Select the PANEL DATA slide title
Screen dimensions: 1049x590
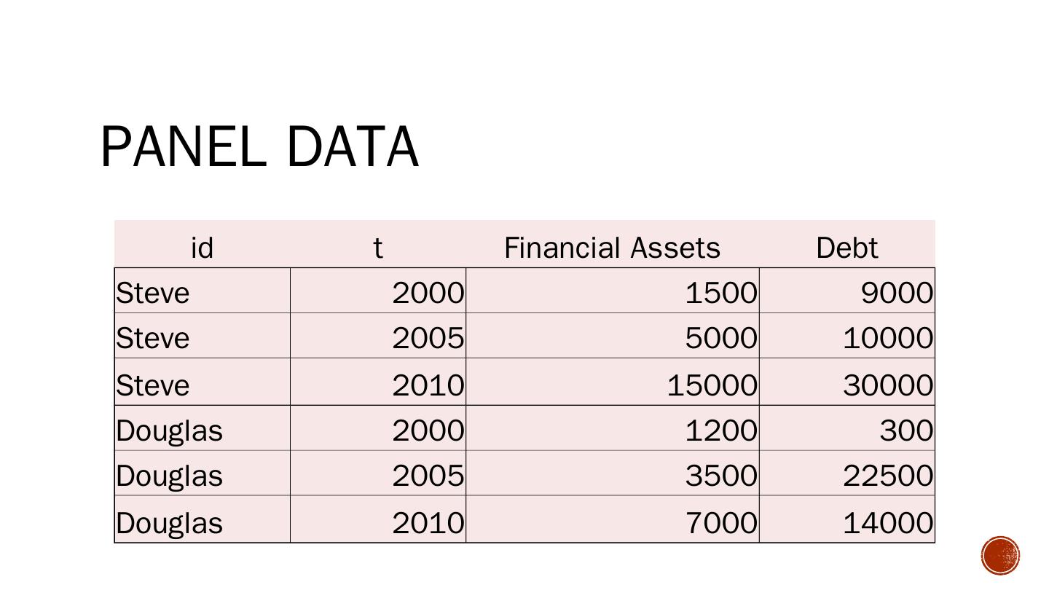tap(259, 147)
